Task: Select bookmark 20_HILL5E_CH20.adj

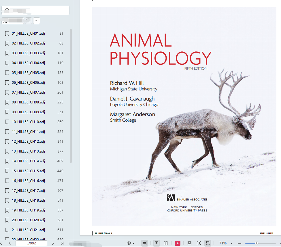Action: [x=28, y=220]
